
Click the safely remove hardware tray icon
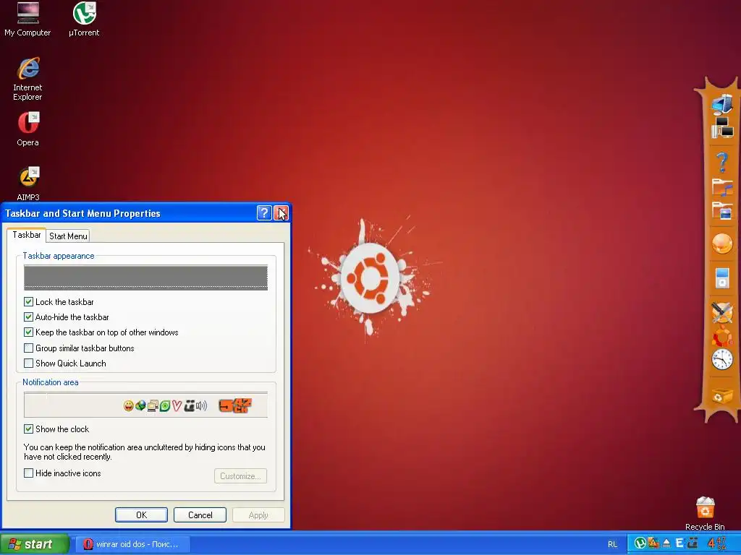(666, 543)
